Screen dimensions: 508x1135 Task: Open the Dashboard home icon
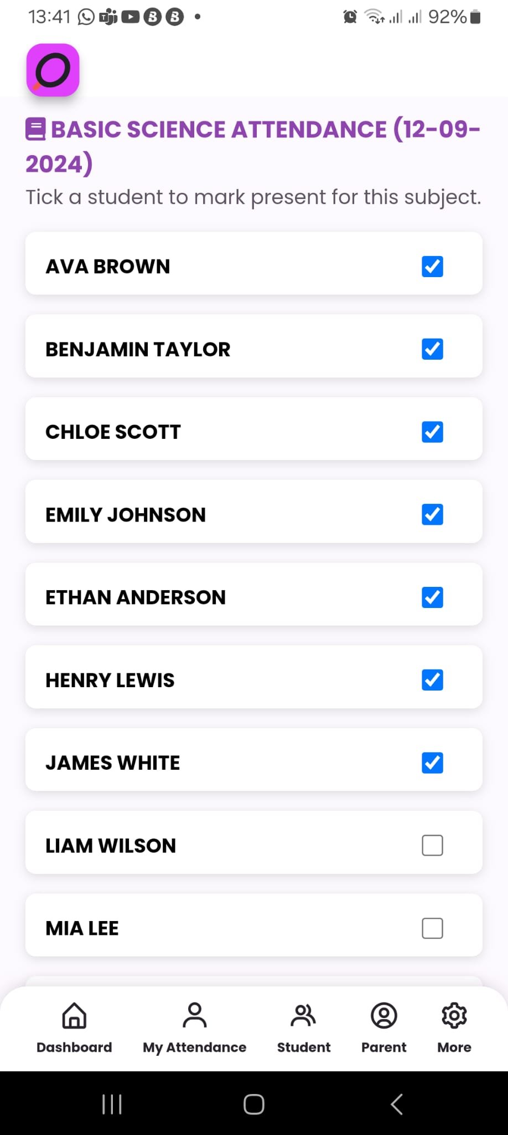(74, 1015)
